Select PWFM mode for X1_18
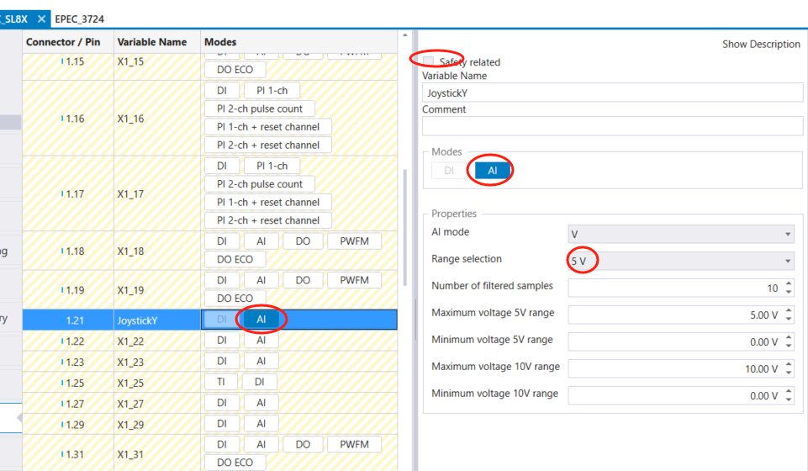This screenshot has width=808, height=471. 354,241
